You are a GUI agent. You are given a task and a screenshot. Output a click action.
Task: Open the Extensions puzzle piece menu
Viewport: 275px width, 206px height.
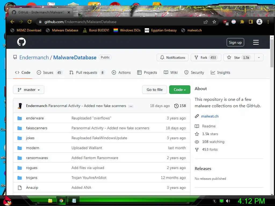[x=242, y=22]
